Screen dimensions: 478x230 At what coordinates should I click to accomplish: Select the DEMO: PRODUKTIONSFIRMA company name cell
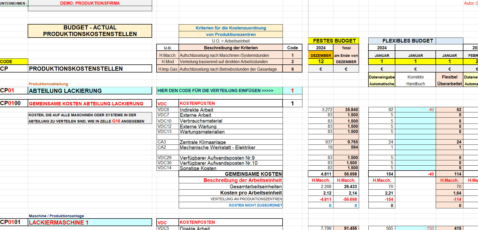[90, 3]
